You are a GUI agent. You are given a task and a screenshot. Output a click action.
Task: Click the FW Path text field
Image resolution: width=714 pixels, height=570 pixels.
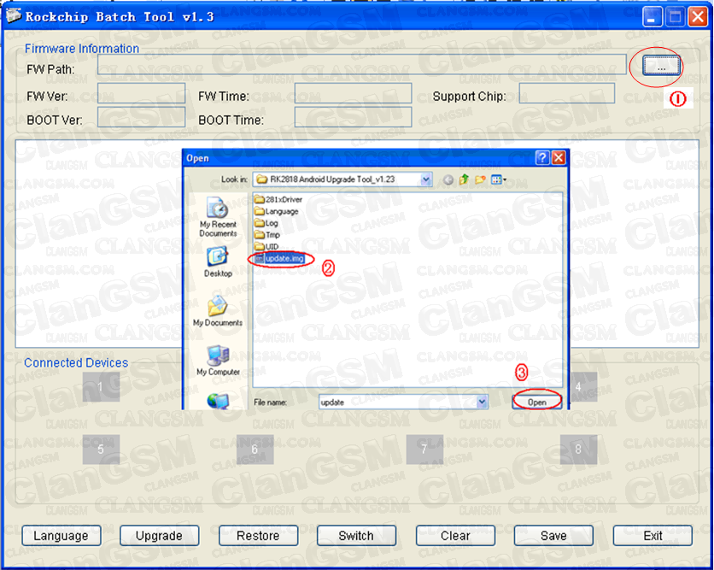pos(362,64)
